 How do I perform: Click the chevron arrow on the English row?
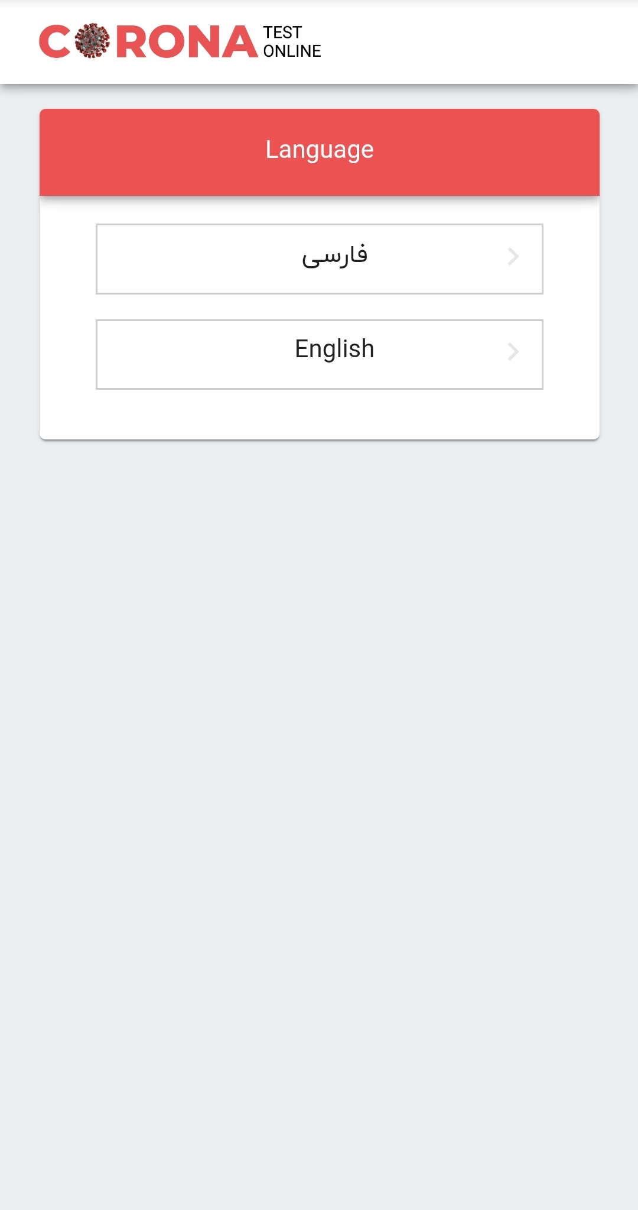[513, 352]
